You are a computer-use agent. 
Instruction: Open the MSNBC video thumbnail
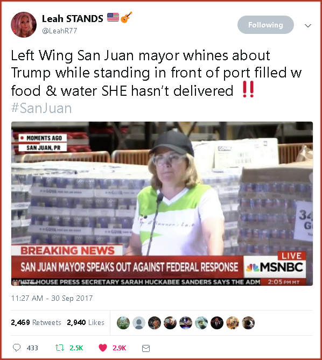[x=162, y=203]
